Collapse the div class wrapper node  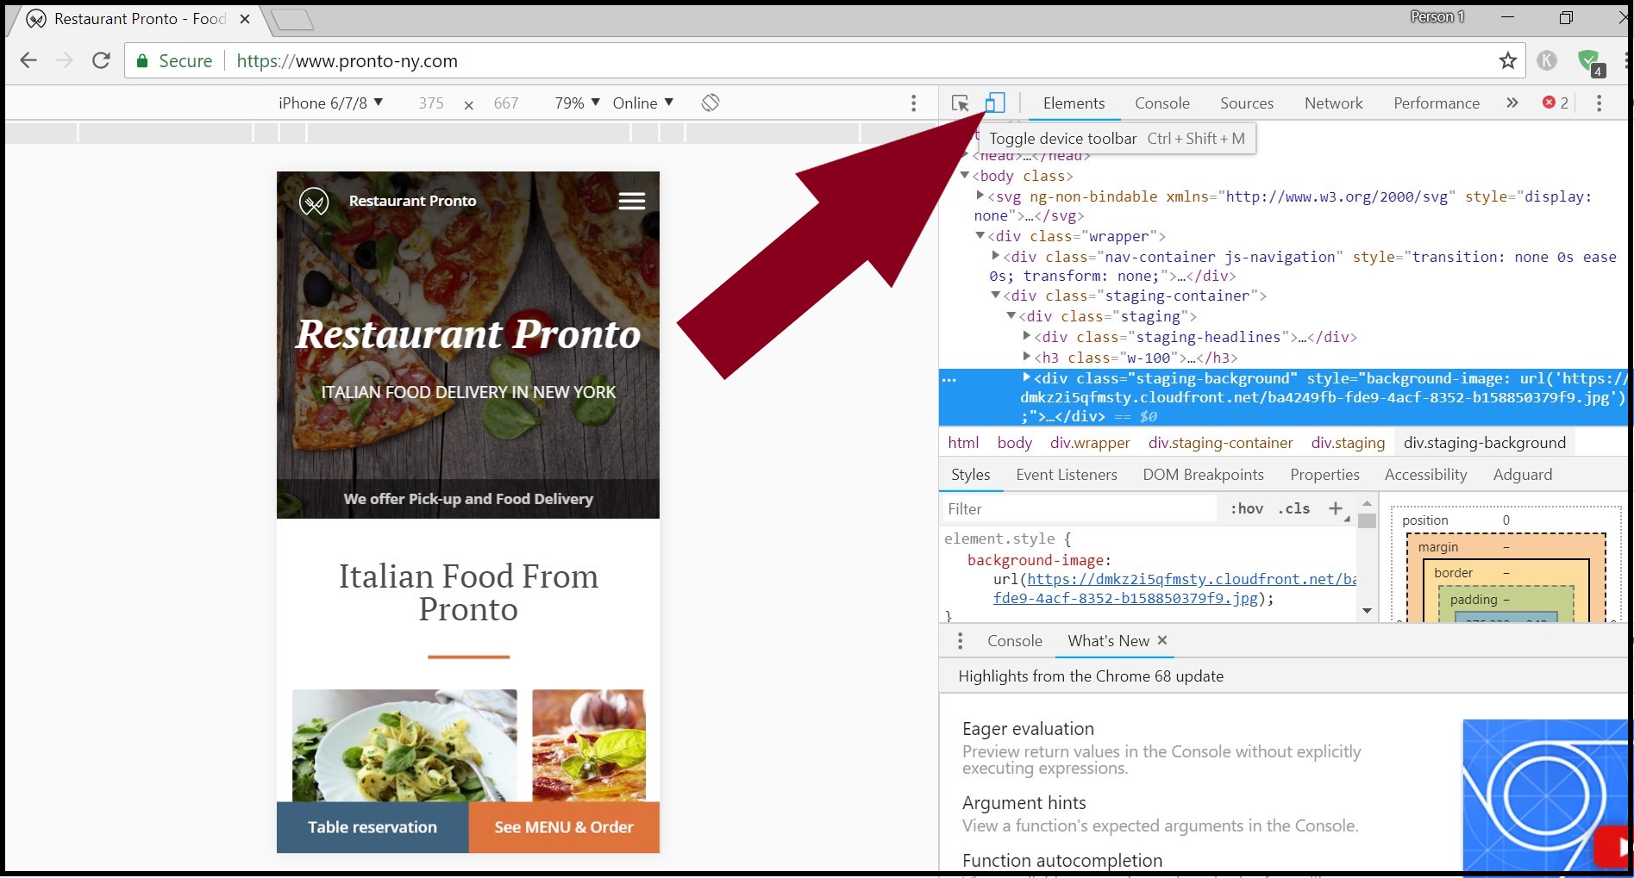point(980,235)
